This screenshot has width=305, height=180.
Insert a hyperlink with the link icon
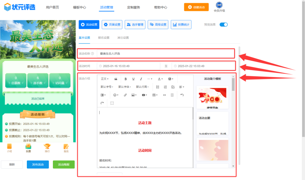[125, 95]
